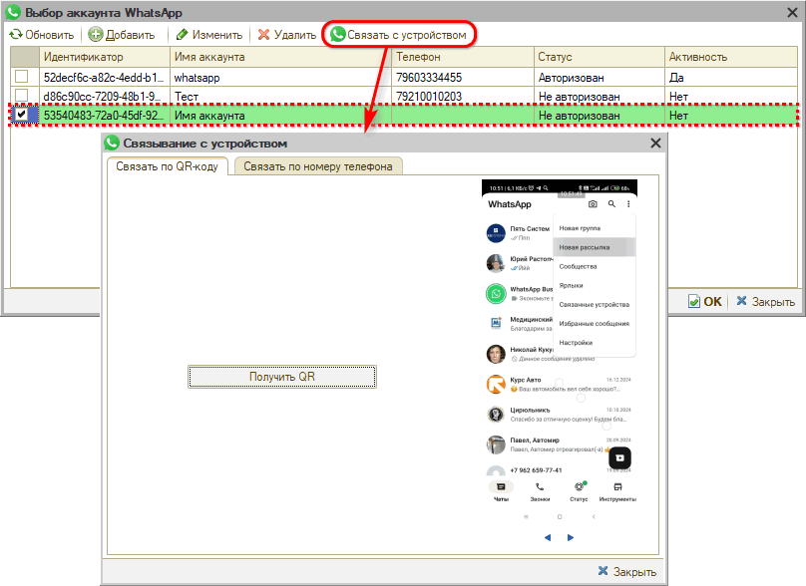This screenshot has width=806, height=586.
Task: Sort by the Телефон column header
Action: point(463,57)
